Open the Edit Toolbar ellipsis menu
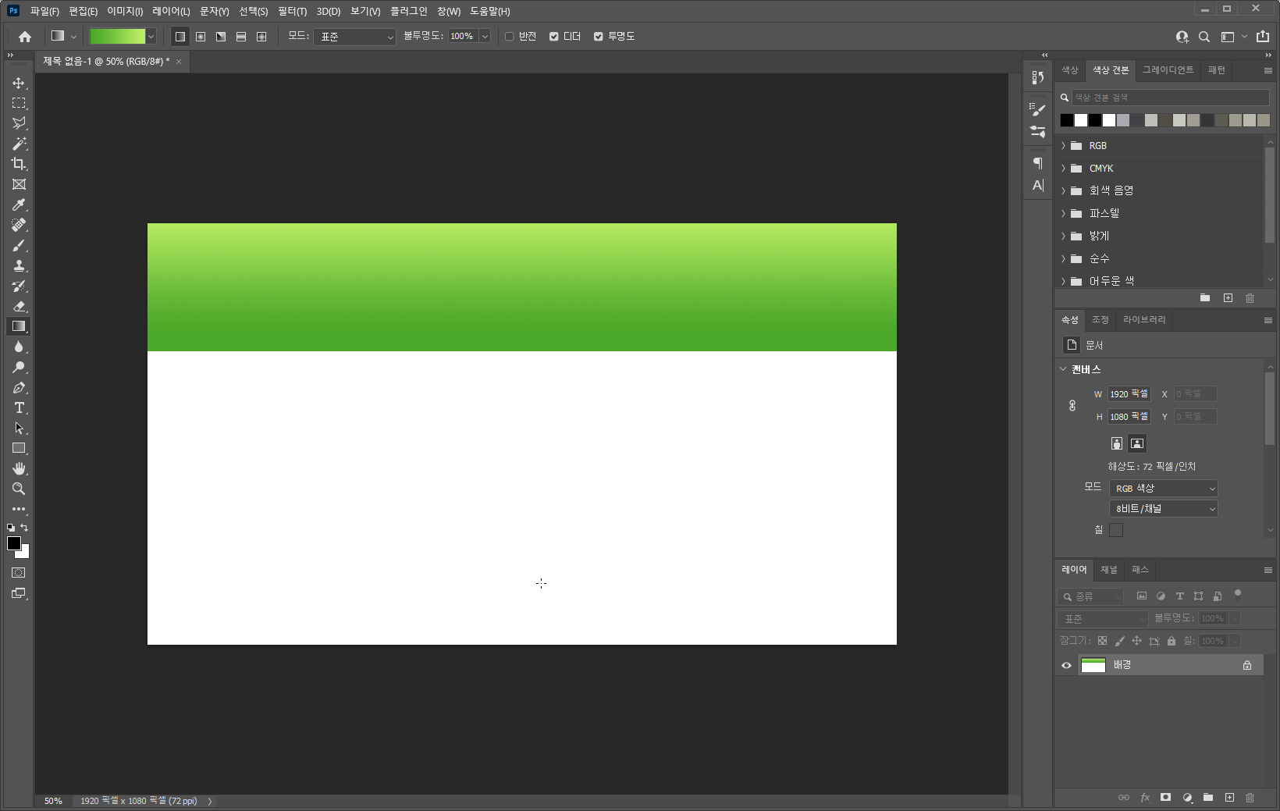The image size is (1280, 811). pos(19,509)
